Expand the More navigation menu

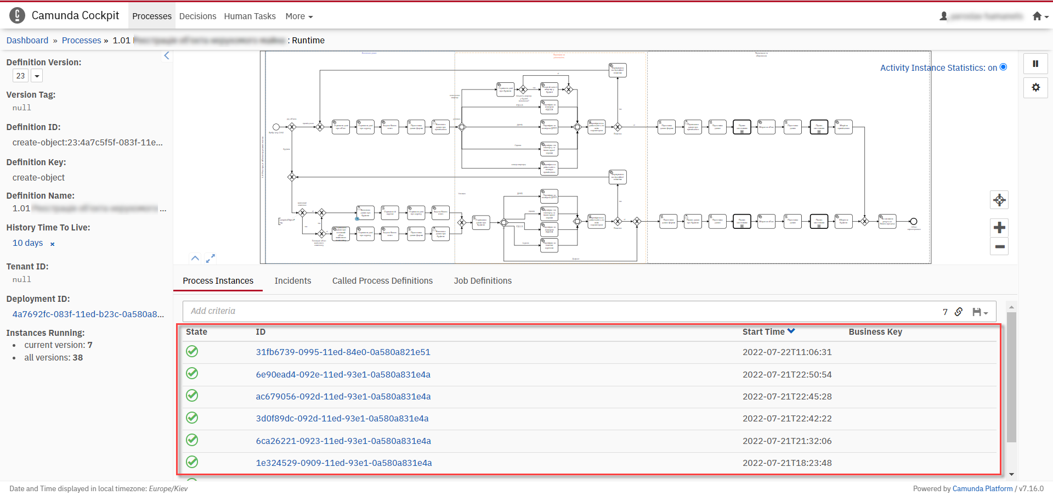point(299,16)
